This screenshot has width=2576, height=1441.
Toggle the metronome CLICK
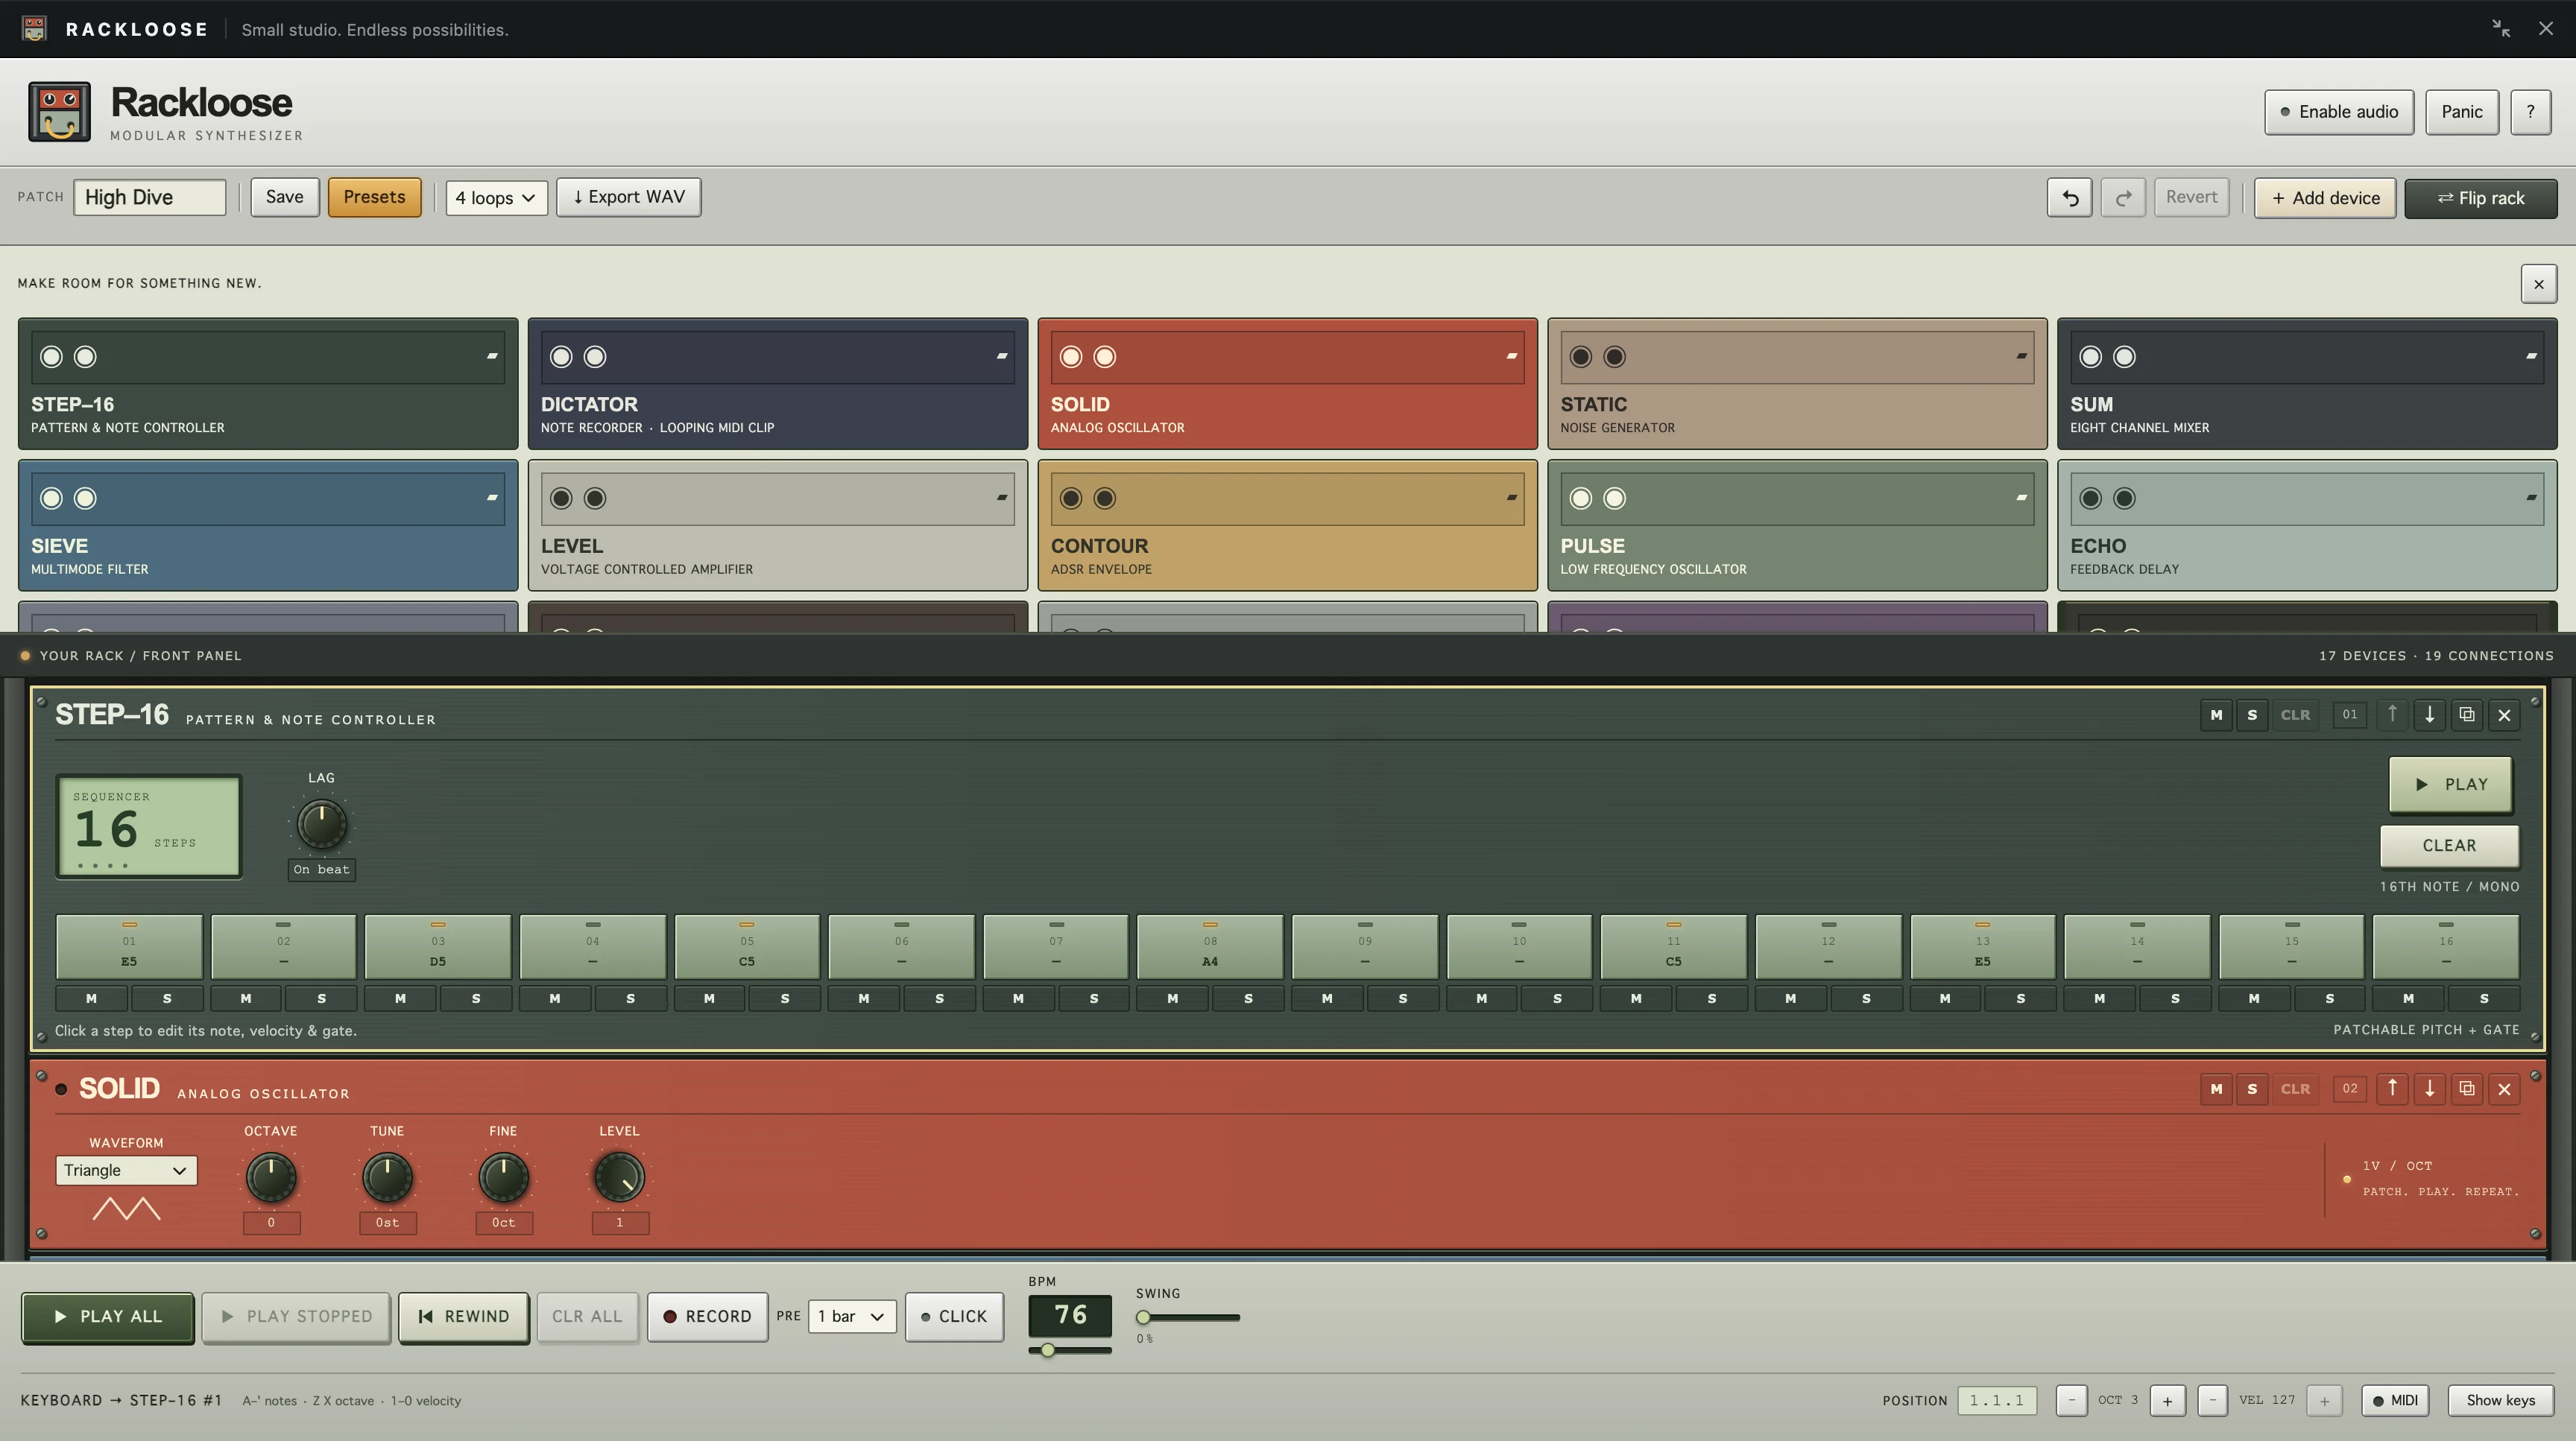[954, 1317]
